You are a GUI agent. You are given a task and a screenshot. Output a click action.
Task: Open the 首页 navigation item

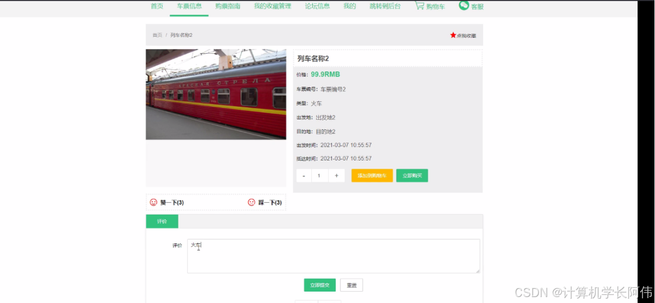(157, 6)
